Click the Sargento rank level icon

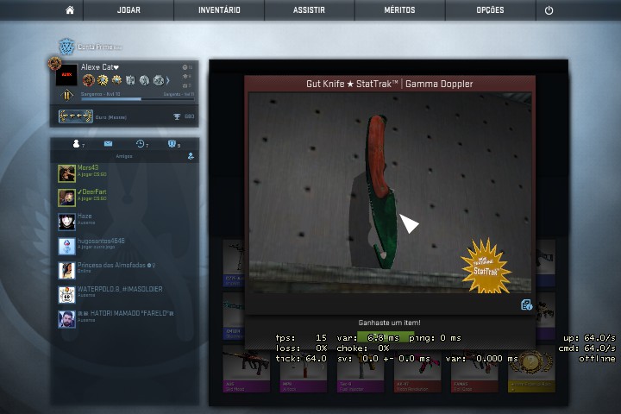click(x=66, y=95)
